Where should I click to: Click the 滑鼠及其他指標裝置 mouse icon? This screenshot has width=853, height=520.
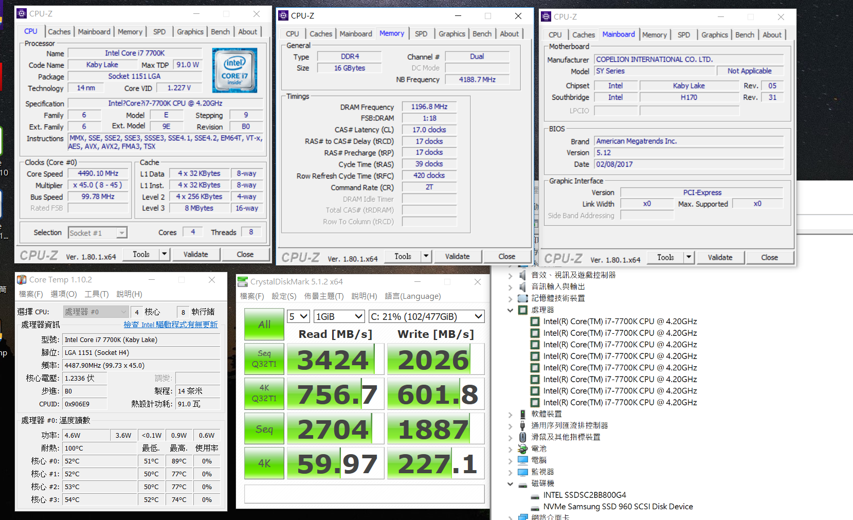point(523,437)
